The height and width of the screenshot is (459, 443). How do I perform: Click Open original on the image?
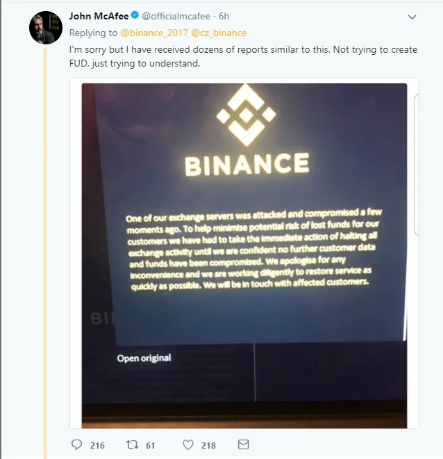(x=144, y=358)
